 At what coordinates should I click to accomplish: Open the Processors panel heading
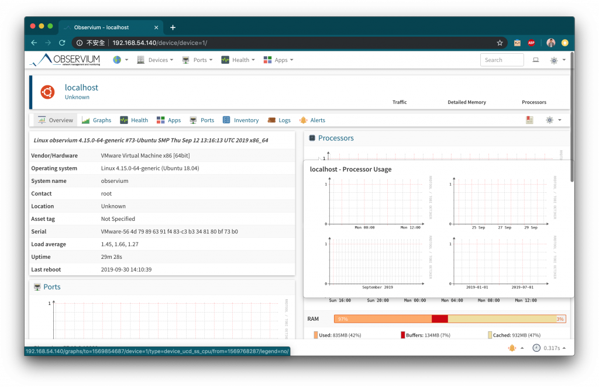tap(336, 138)
